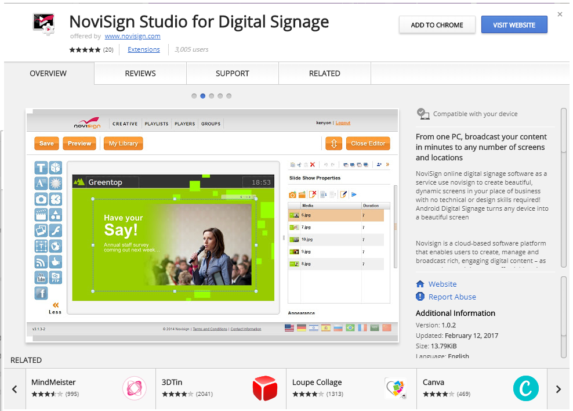This screenshot has width=573, height=411.
Task: Open the Related tab
Action: pyautogui.click(x=325, y=74)
